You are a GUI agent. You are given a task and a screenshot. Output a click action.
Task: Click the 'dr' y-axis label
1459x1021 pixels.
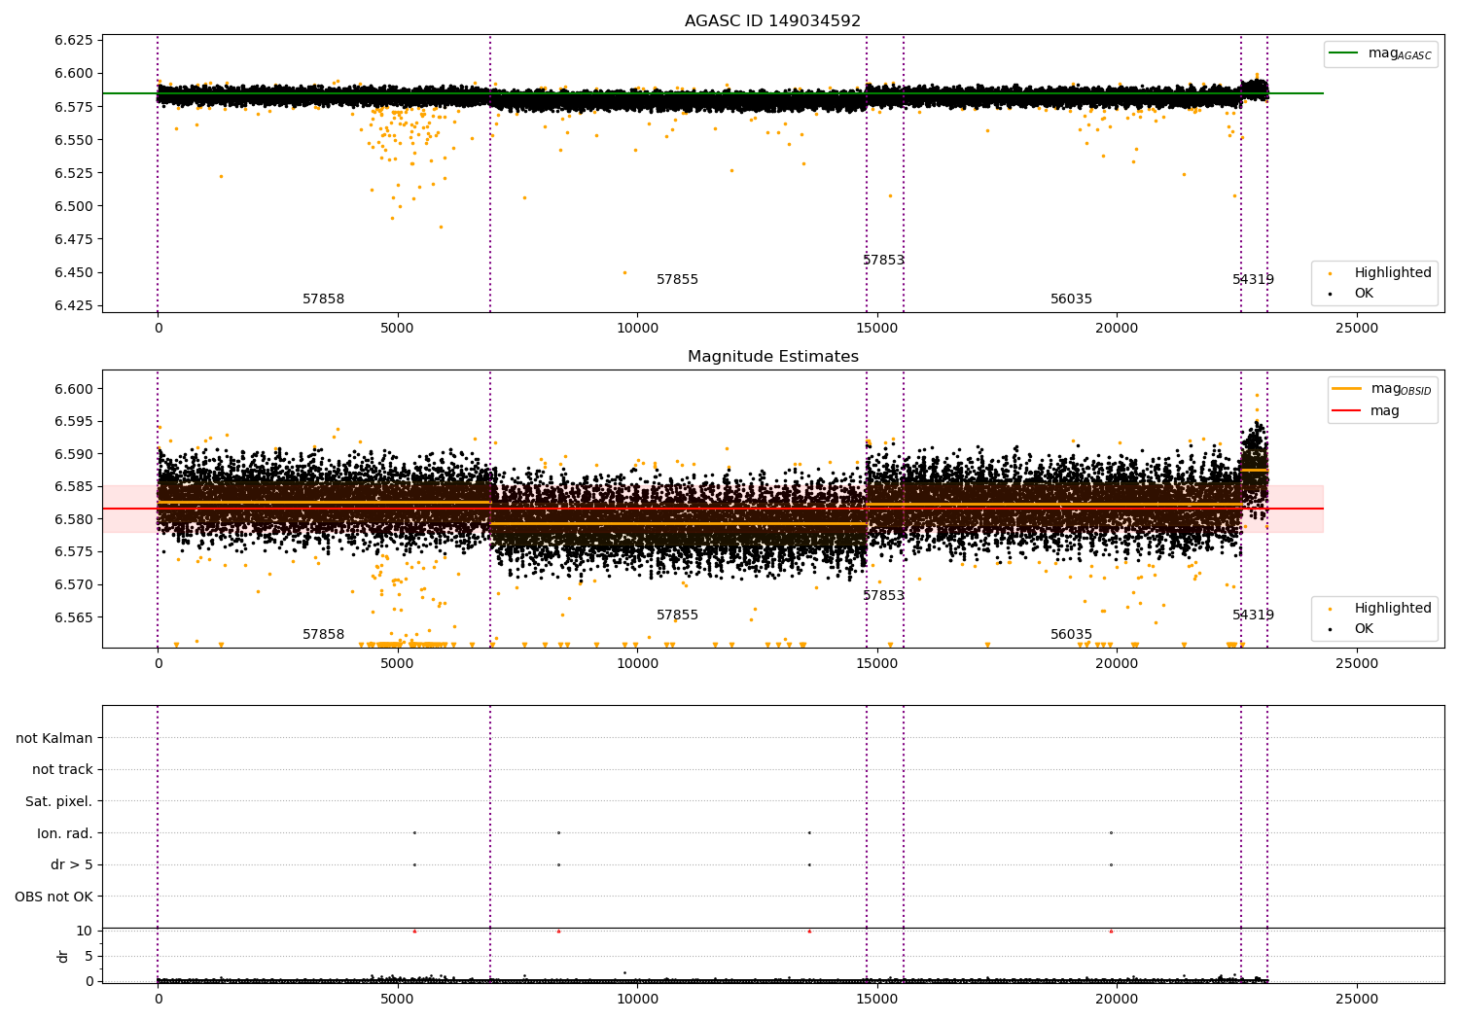coord(63,956)
